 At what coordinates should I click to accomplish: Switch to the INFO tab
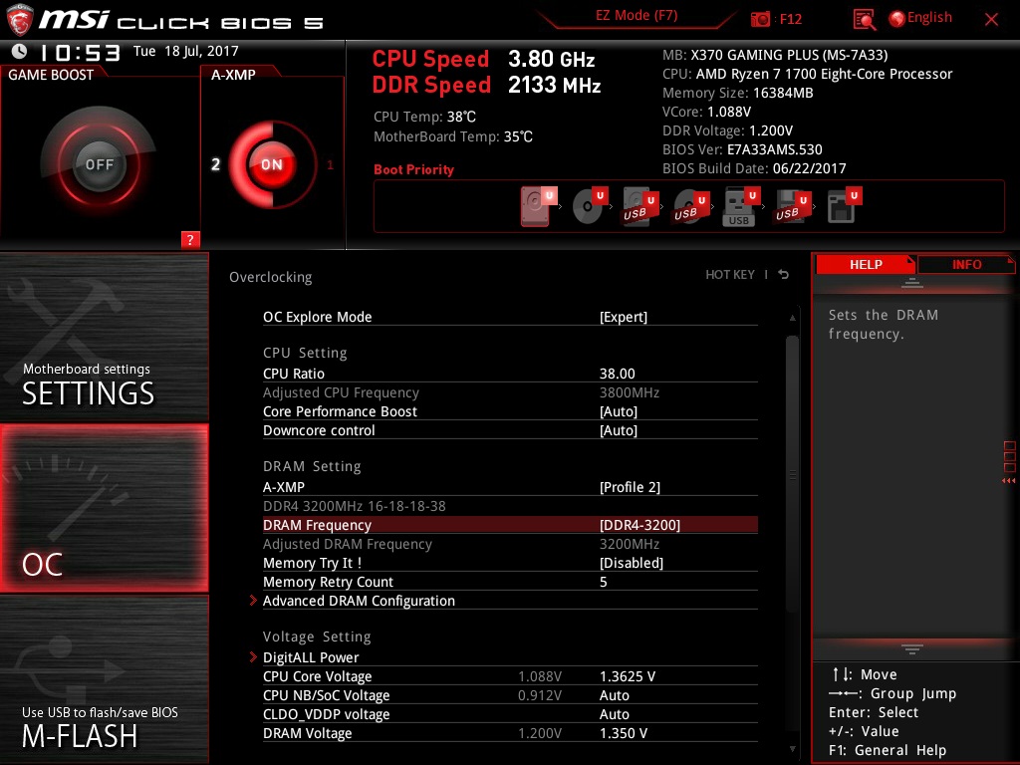[966, 264]
